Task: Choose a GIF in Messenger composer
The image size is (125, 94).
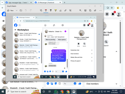Action: pyautogui.click(x=59, y=83)
